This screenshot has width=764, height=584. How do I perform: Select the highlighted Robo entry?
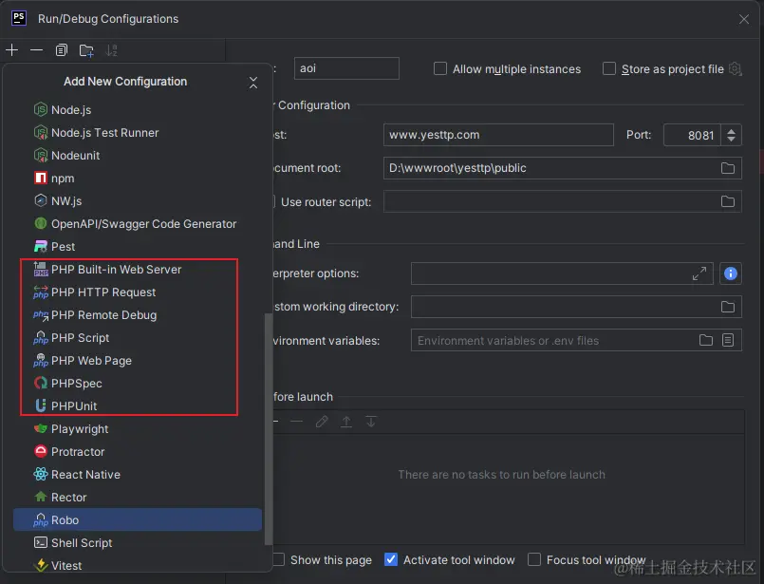(138, 519)
